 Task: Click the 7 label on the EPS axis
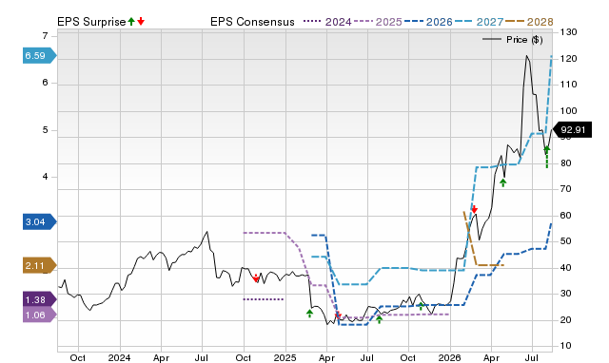pos(45,36)
